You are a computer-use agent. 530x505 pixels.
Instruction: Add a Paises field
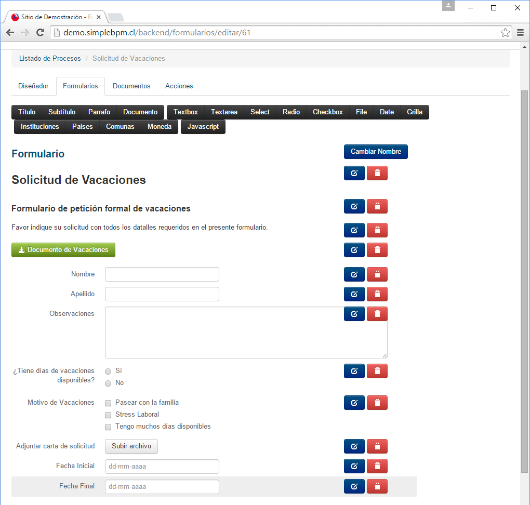(x=82, y=126)
